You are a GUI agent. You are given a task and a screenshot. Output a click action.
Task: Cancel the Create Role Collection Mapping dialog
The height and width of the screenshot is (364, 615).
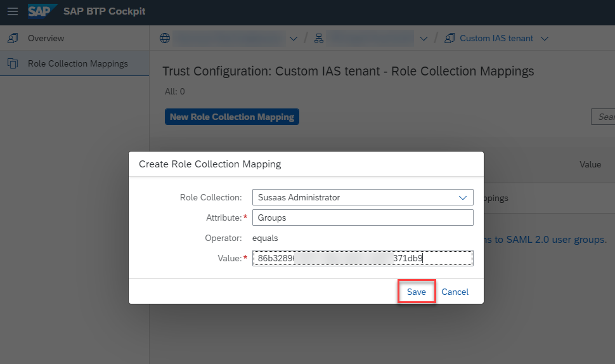point(455,292)
